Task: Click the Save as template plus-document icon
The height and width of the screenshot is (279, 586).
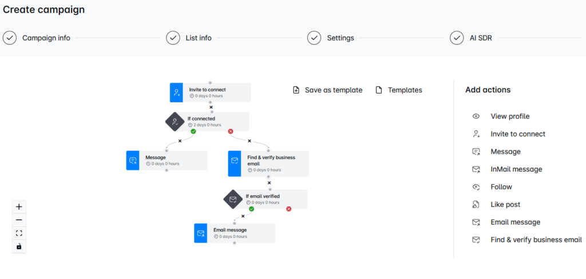Action: point(296,90)
